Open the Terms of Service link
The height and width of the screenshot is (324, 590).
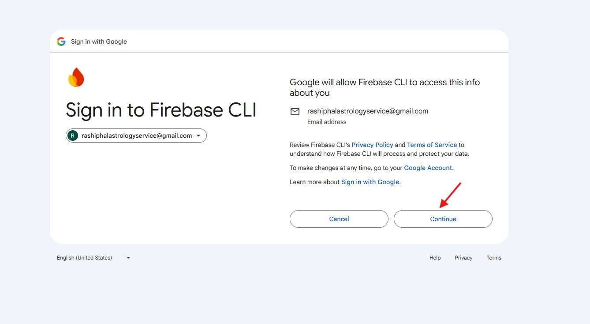point(432,145)
